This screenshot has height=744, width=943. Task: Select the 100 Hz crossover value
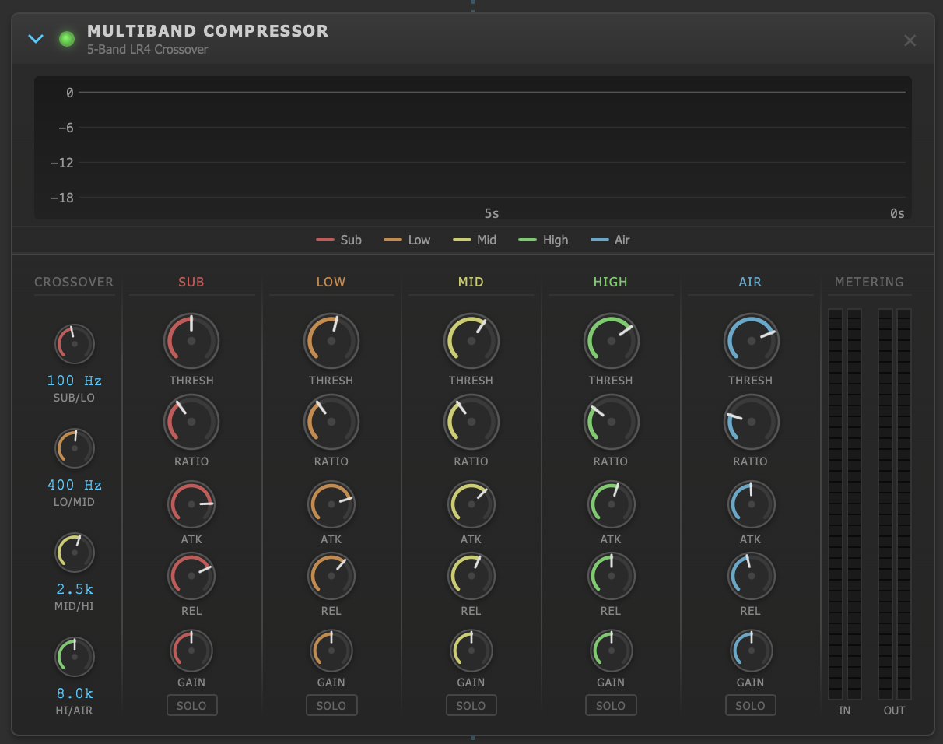[75, 381]
